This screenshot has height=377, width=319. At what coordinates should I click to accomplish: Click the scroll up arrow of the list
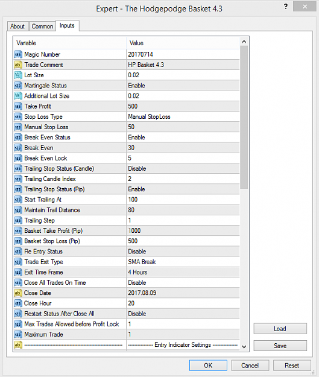pos(244,42)
